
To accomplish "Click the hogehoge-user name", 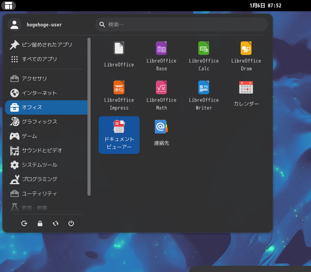I will coord(44,25).
